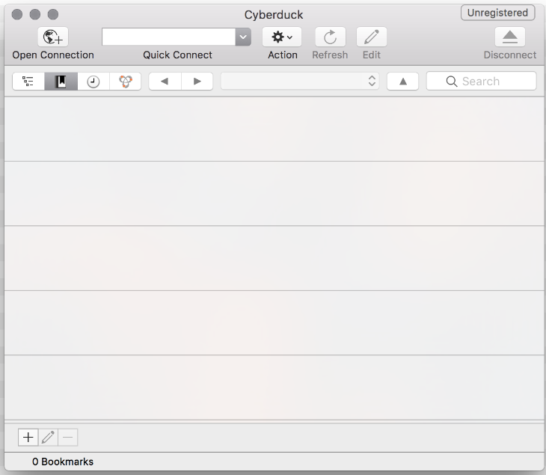Focus the Quick Connect address field

click(168, 37)
